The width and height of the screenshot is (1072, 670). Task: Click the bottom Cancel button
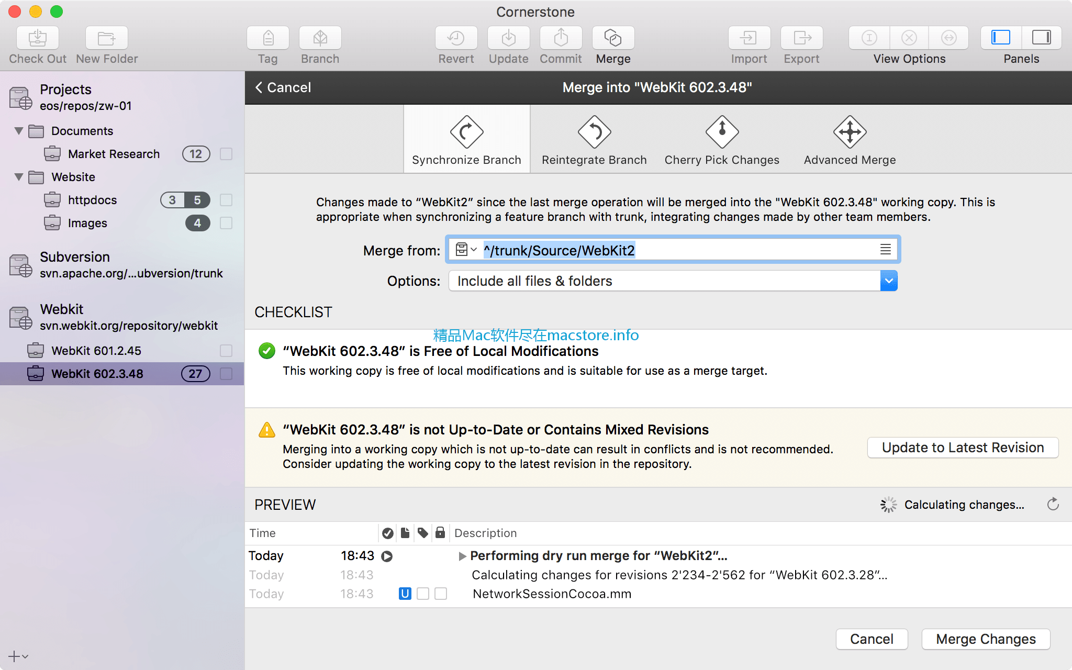point(872,639)
